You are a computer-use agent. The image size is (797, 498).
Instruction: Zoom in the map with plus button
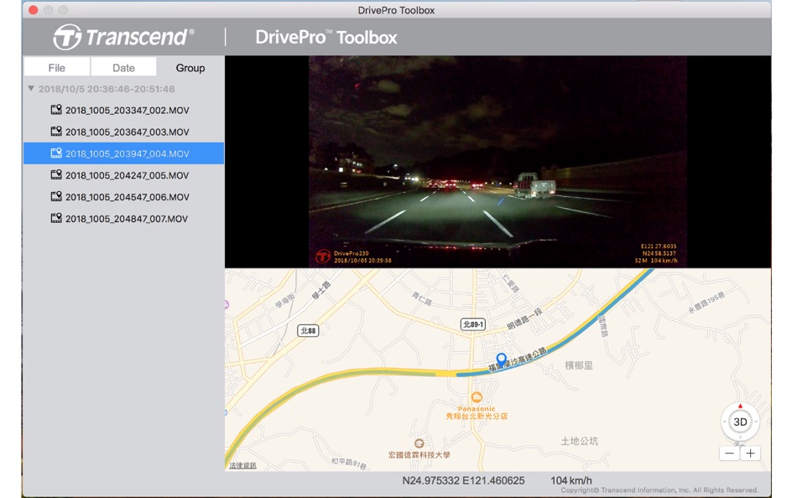click(x=750, y=454)
